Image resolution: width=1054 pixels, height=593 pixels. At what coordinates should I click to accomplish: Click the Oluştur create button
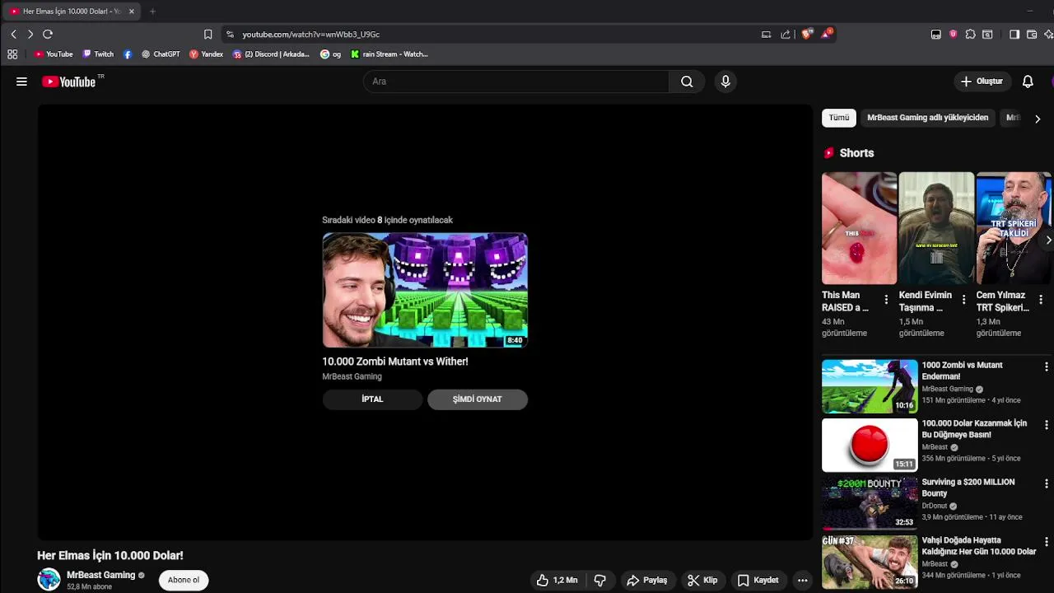tap(982, 82)
